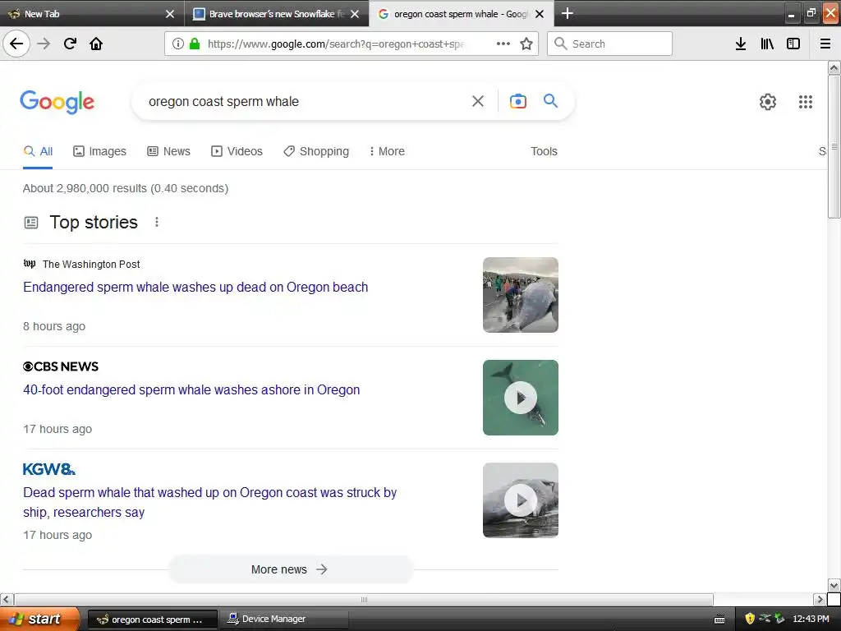
Task: Show site information icon in address bar
Action: pos(178,44)
